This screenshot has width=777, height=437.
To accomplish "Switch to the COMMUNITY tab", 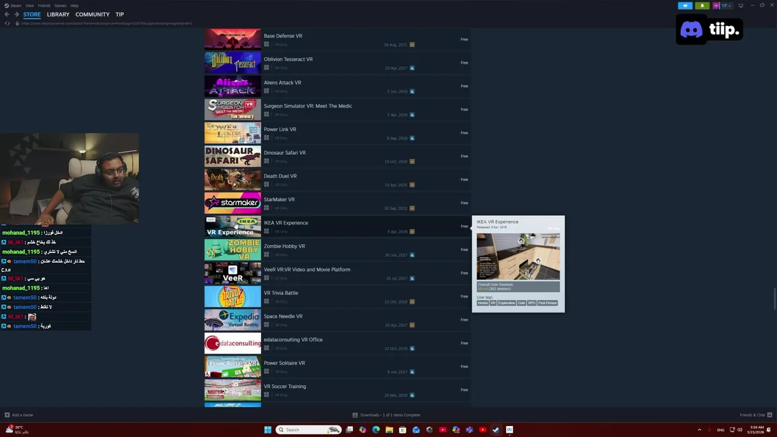I will point(92,15).
